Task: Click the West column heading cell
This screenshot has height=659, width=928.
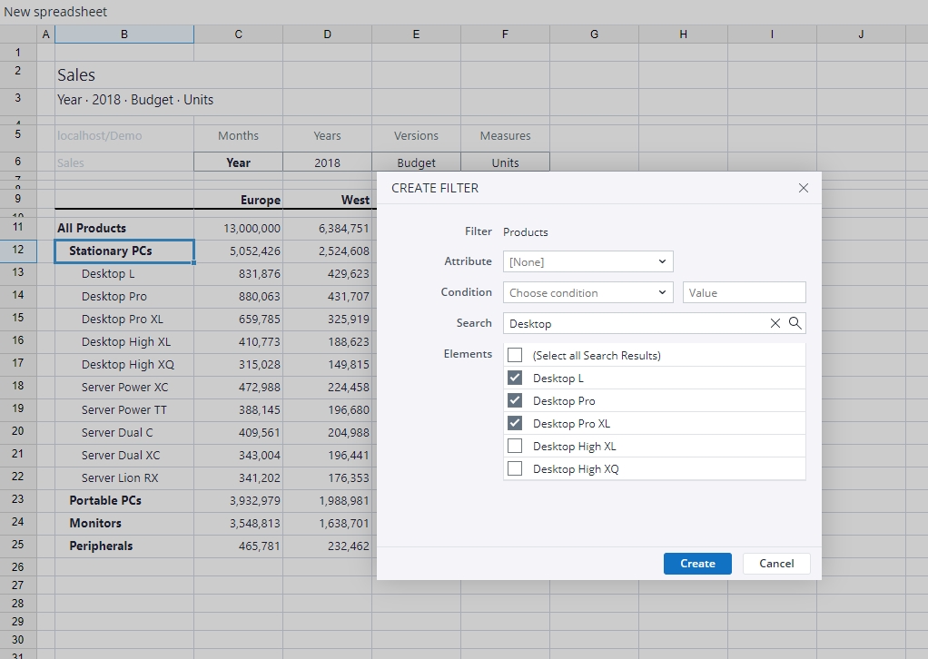Action: pyautogui.click(x=327, y=200)
